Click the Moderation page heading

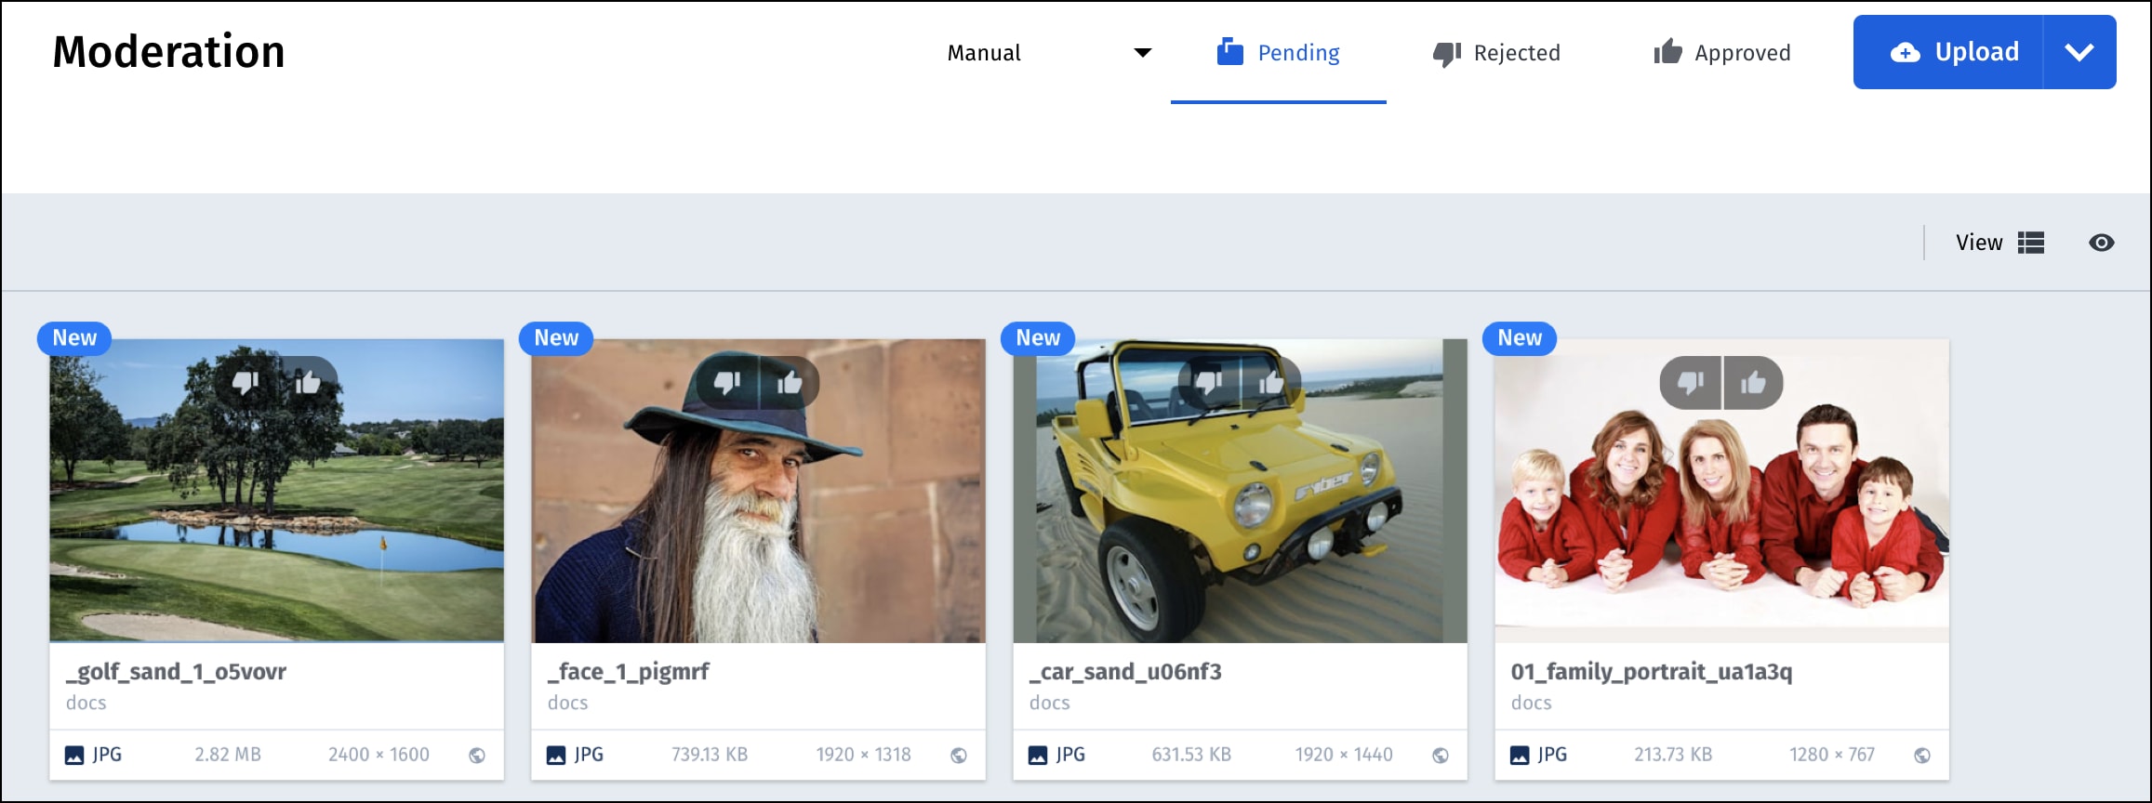click(x=168, y=52)
